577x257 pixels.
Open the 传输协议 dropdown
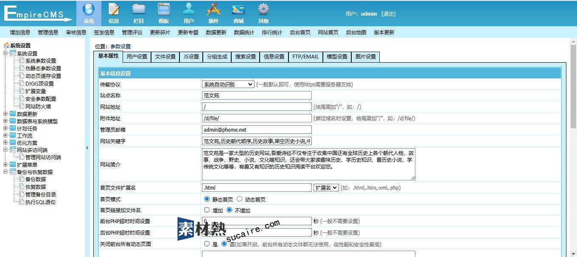(x=228, y=84)
